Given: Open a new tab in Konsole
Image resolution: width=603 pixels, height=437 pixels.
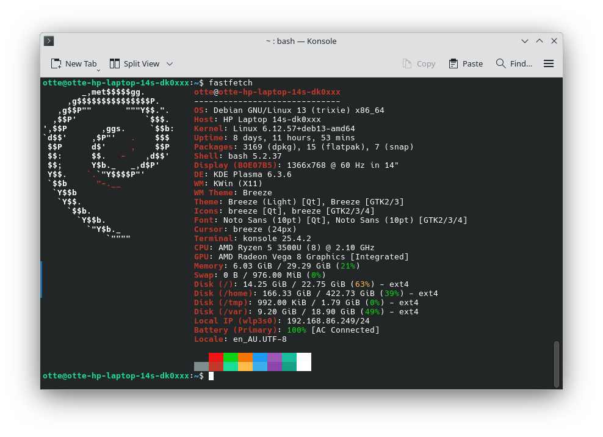Looking at the screenshot, I should [x=74, y=63].
